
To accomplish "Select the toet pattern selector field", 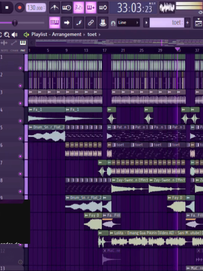I will tap(167, 23).
